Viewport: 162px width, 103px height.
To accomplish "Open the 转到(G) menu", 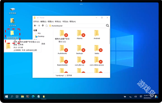I will pos(58,22).
